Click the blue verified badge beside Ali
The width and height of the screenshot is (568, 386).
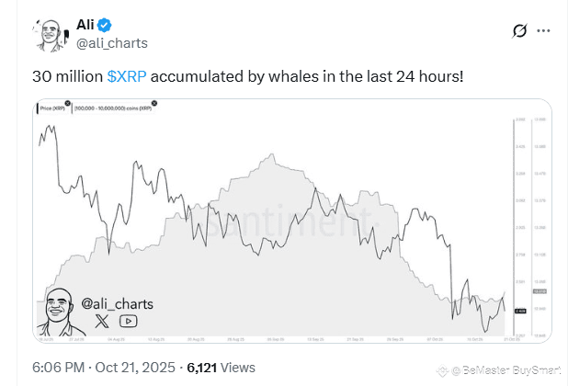(105, 25)
